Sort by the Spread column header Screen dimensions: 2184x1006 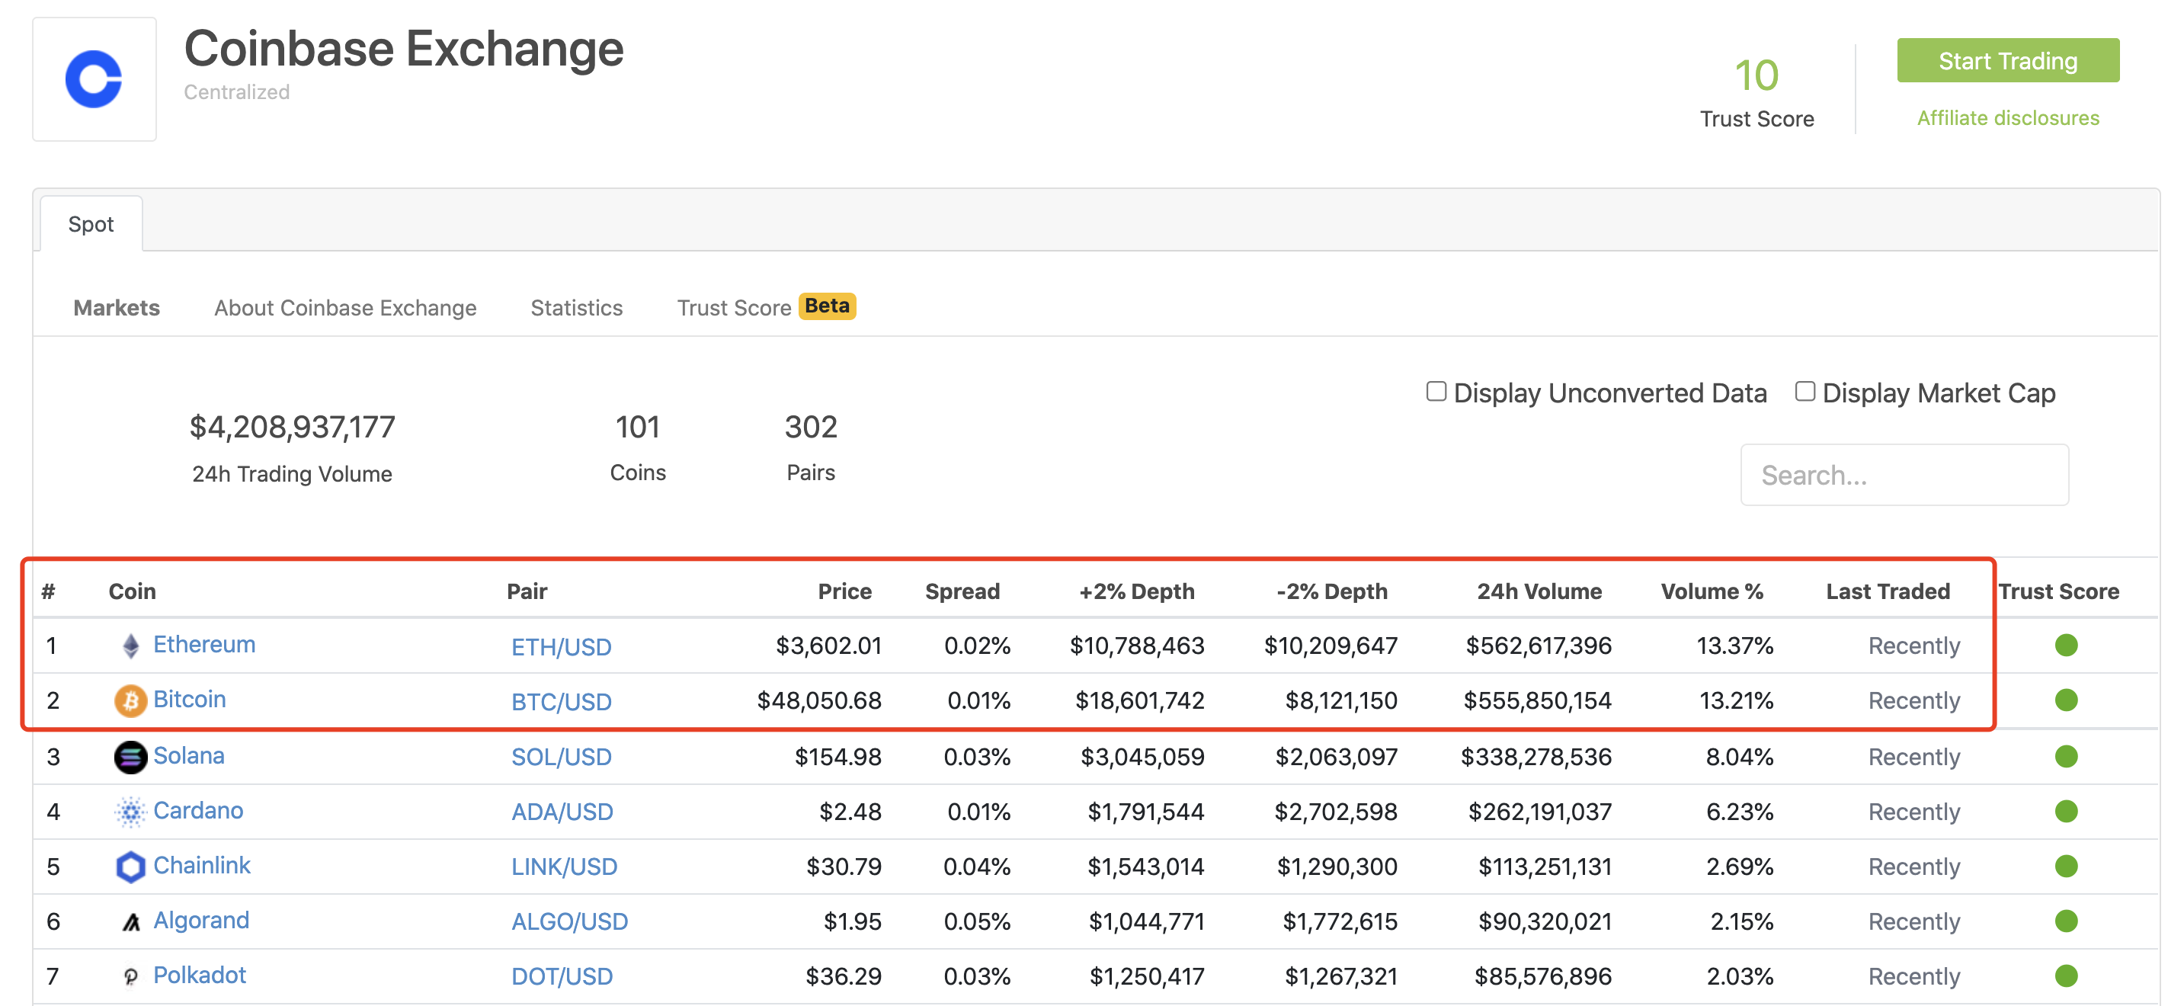[x=962, y=591]
